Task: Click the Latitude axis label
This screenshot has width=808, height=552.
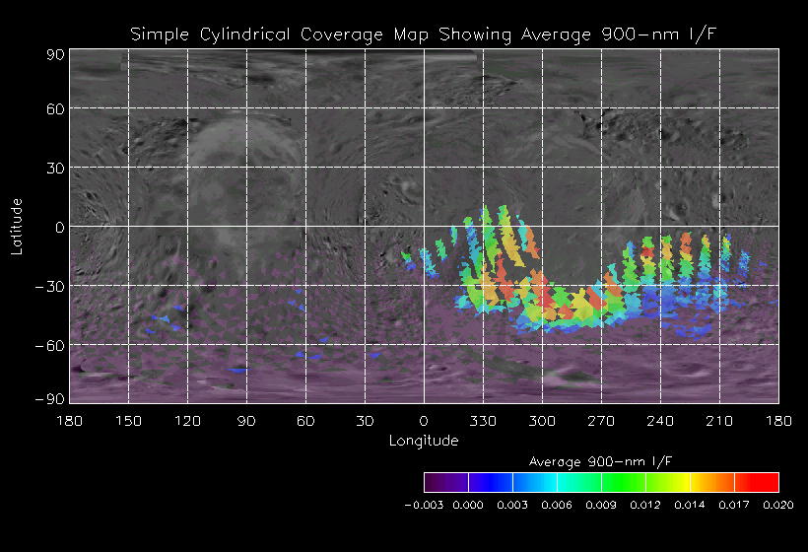Action: point(17,227)
